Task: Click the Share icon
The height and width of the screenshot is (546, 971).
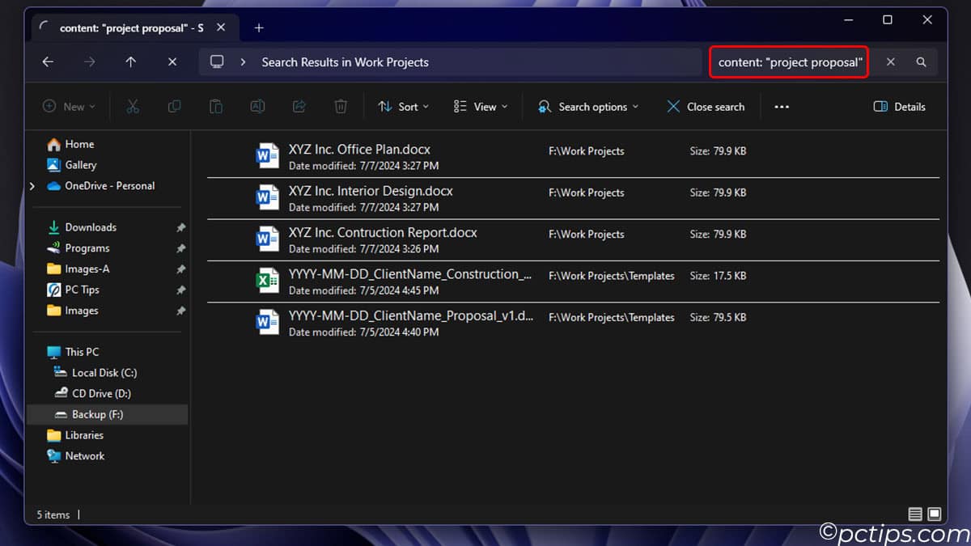Action: click(x=299, y=106)
